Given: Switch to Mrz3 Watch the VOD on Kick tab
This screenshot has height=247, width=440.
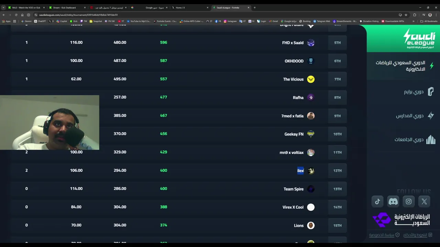Looking at the screenshot, I should pyautogui.click(x=26, y=8).
